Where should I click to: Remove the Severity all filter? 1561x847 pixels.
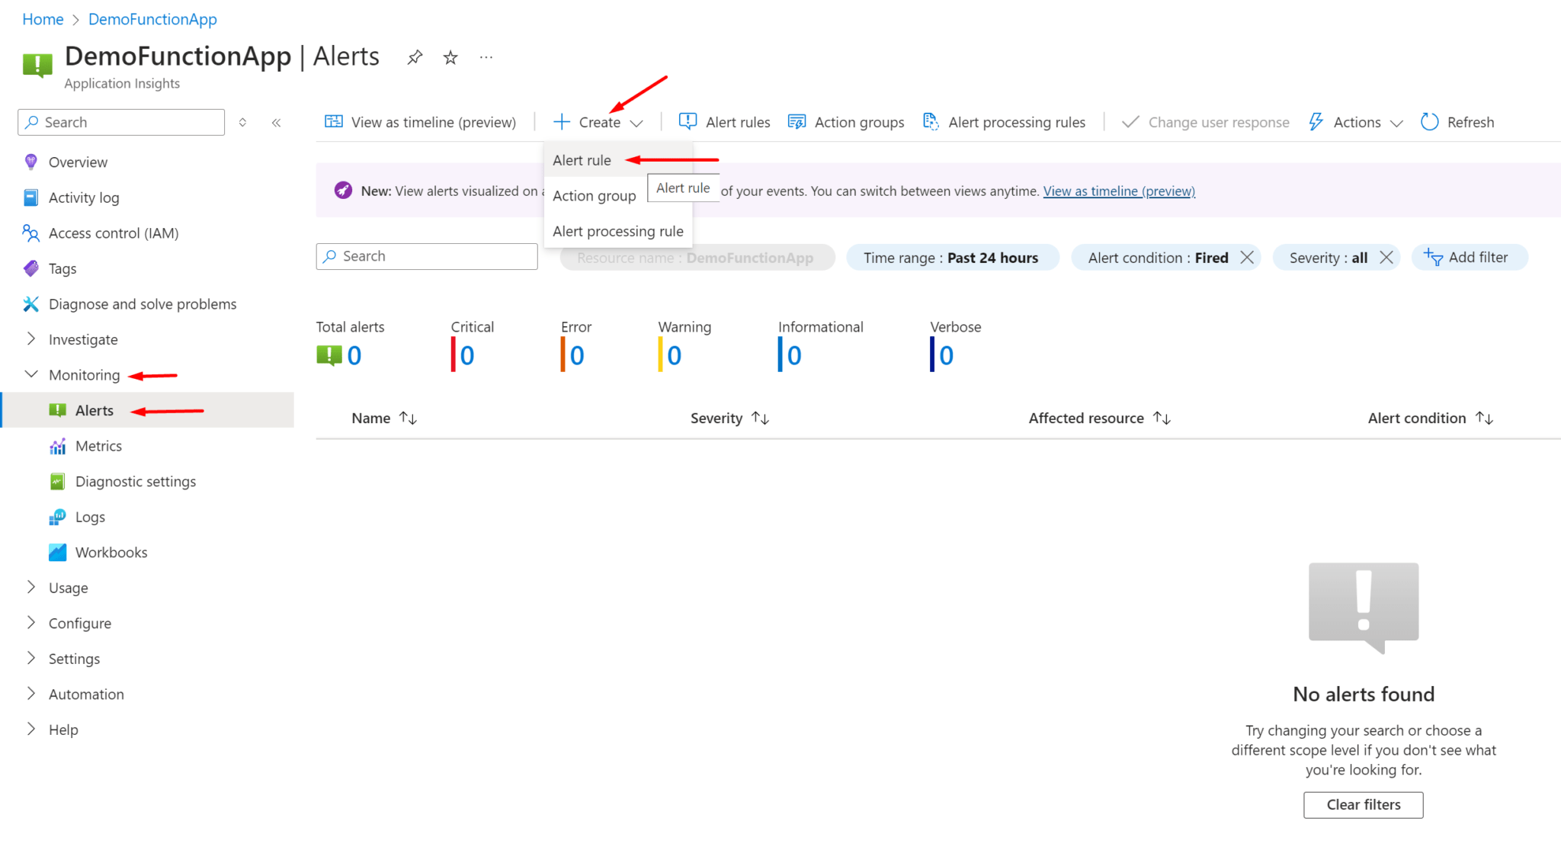pos(1387,258)
